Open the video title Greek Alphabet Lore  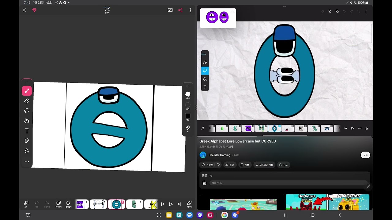[238, 141]
